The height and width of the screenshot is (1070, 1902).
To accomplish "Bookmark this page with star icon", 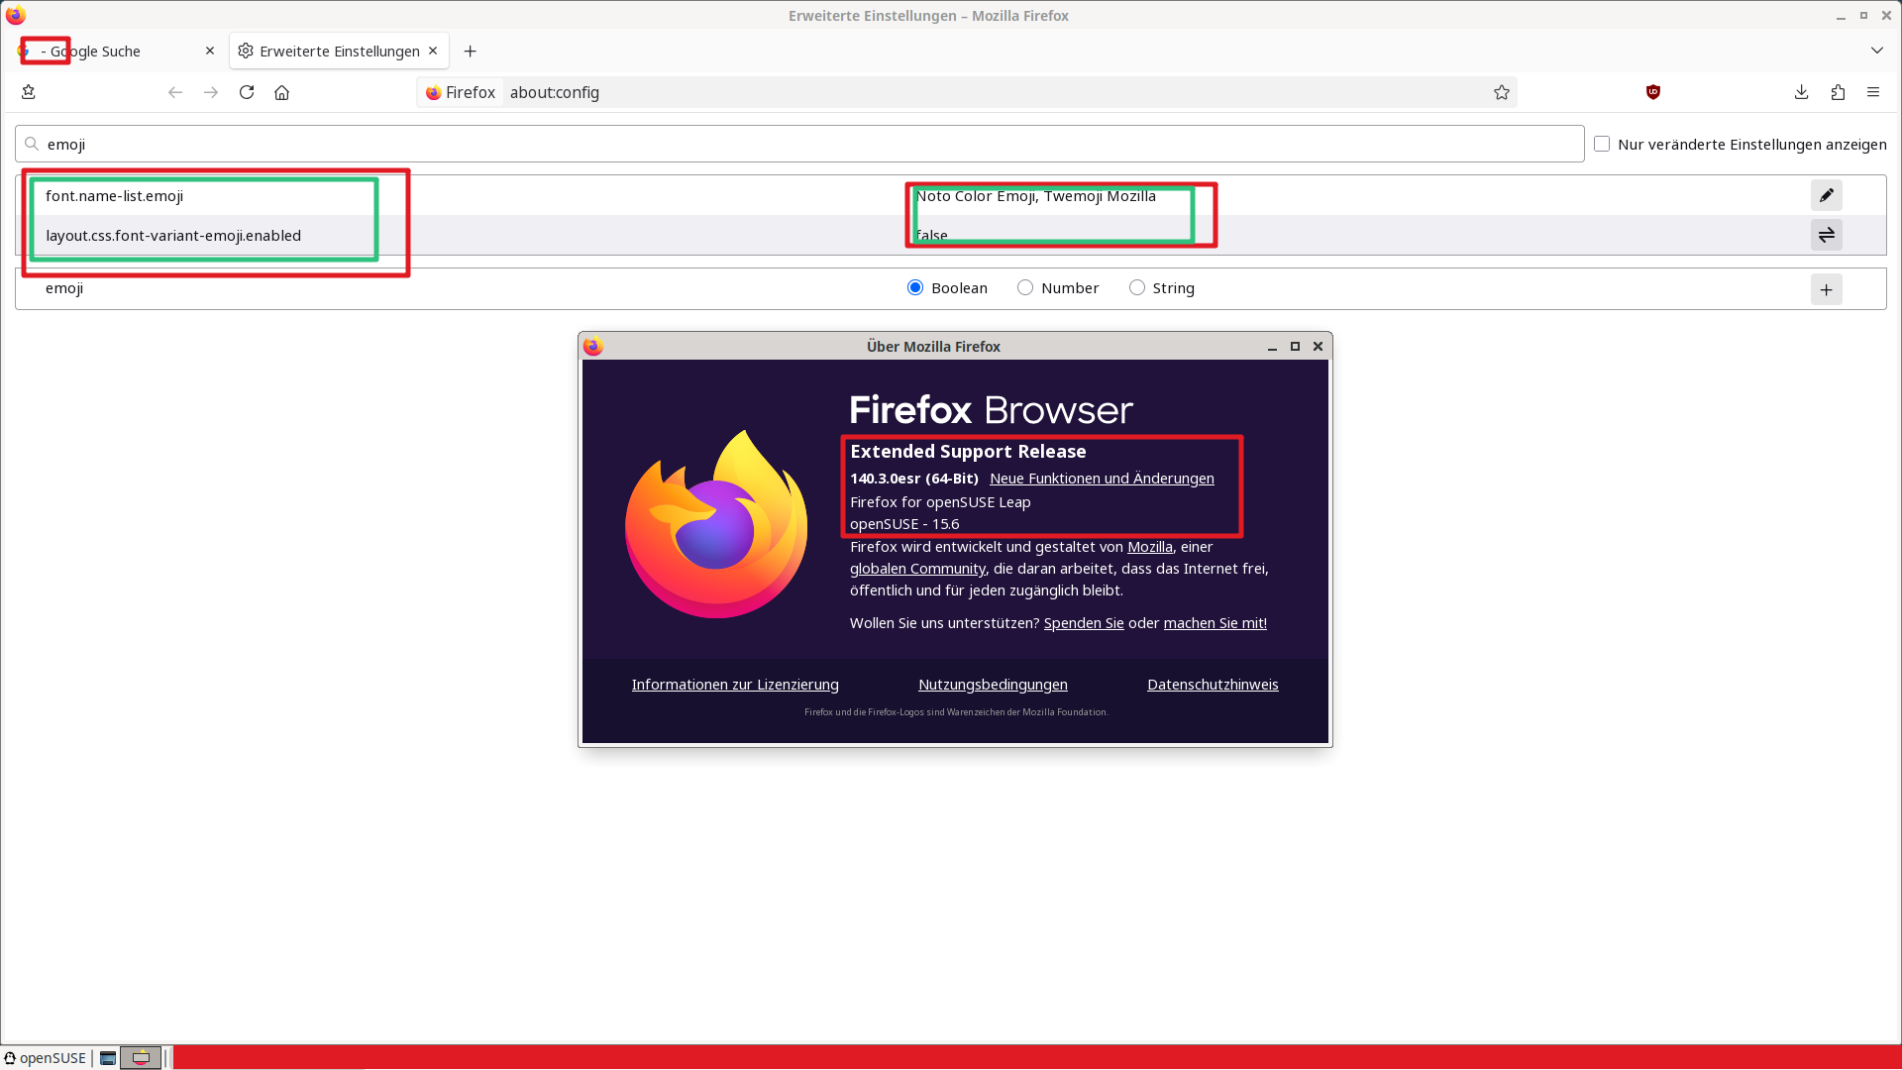I will click(1502, 92).
